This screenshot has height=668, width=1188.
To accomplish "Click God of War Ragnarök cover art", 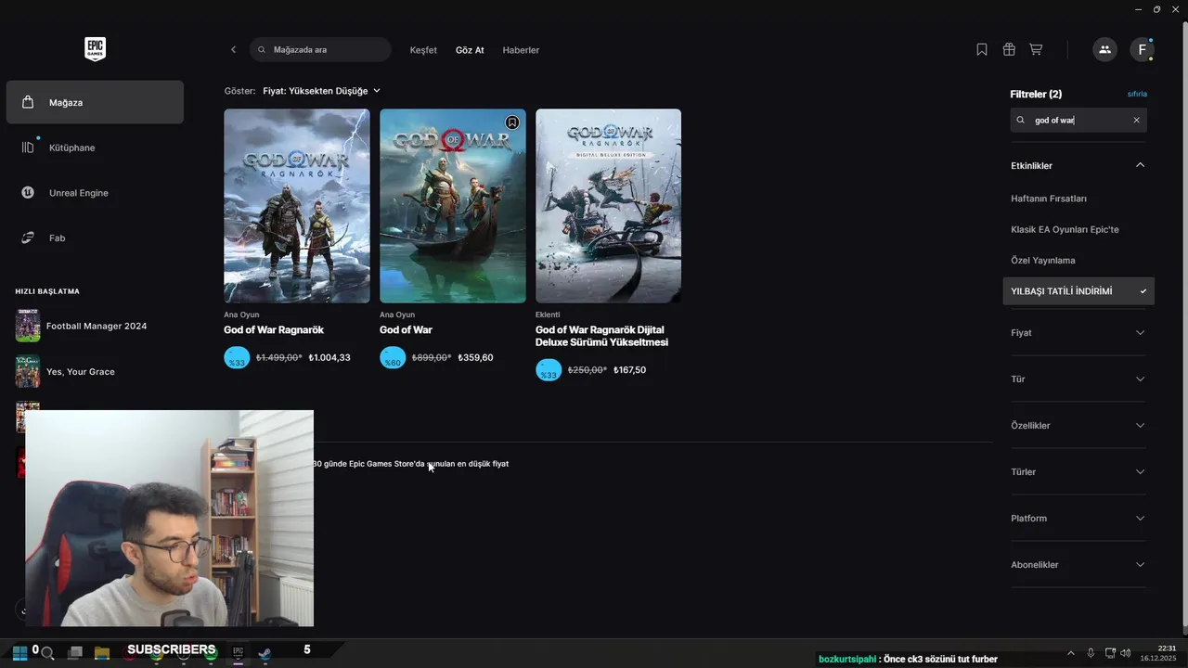I will point(297,206).
